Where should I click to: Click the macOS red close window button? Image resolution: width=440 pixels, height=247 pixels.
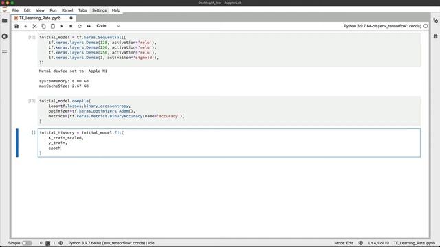point(3,3)
